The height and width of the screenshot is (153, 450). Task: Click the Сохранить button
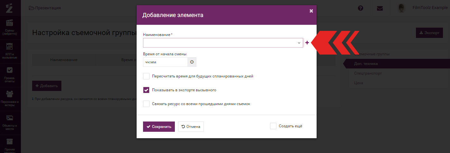pyautogui.click(x=159, y=127)
